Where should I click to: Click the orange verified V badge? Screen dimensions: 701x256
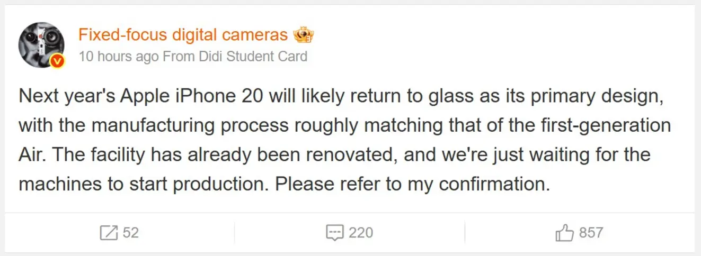57,62
